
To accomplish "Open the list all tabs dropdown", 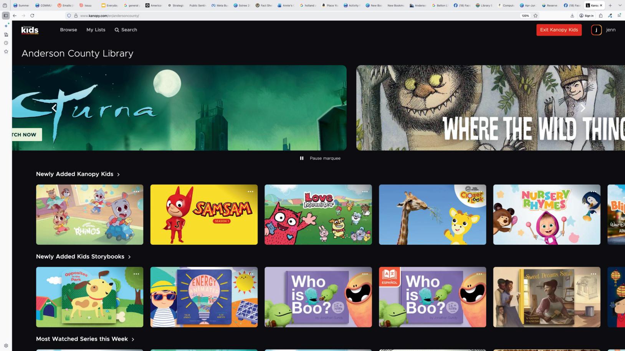I will [619, 5].
